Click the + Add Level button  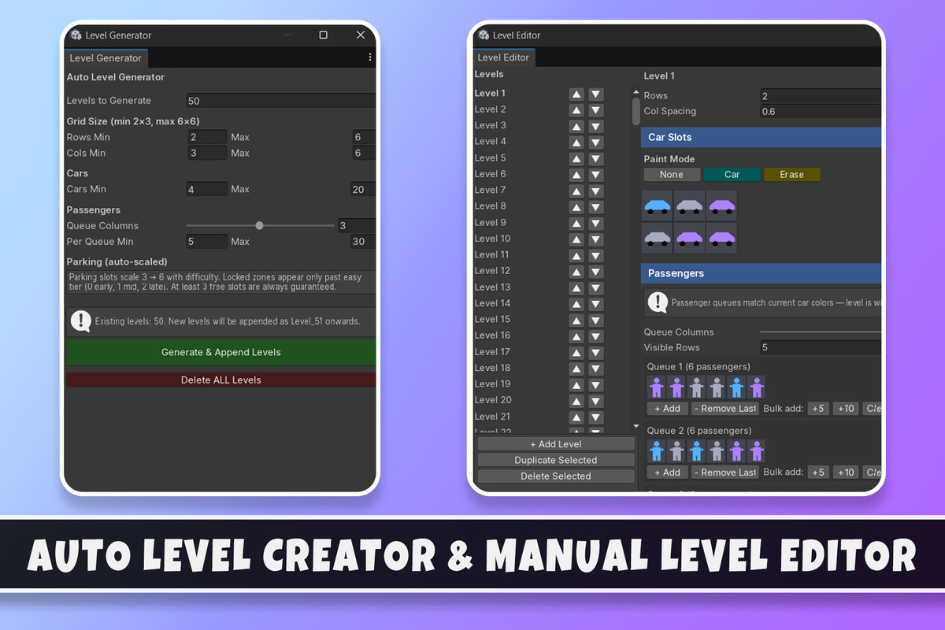click(x=556, y=444)
